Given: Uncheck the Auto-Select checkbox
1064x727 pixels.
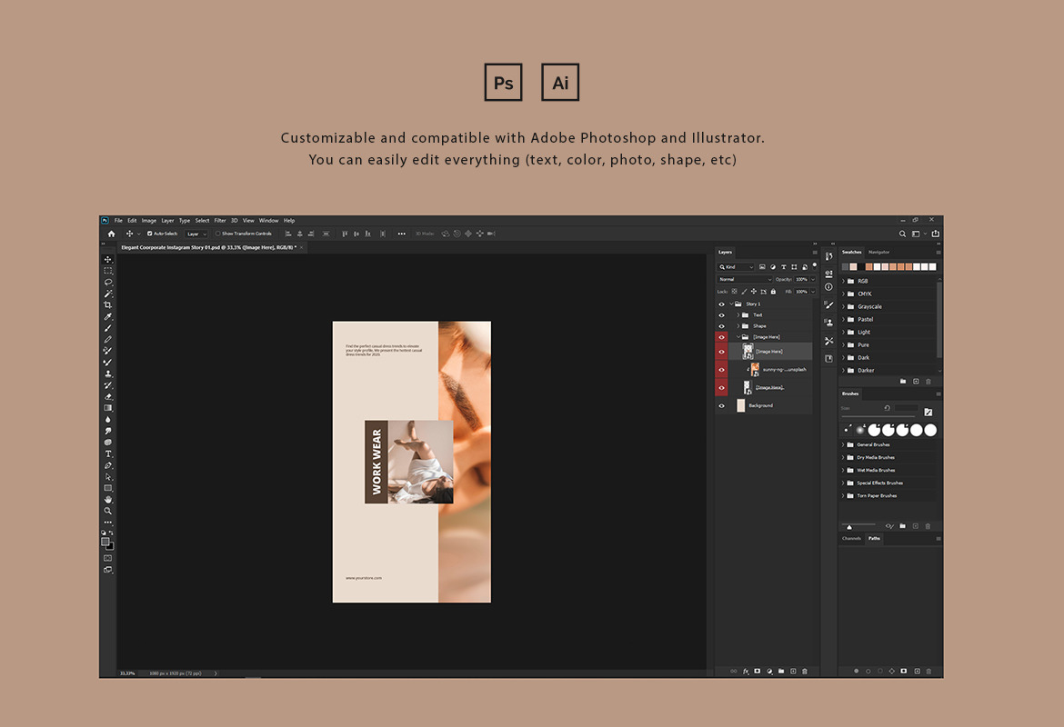Looking at the screenshot, I should pyautogui.click(x=149, y=234).
